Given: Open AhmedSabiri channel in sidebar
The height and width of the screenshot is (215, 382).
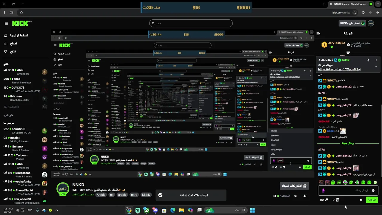Looking at the screenshot, I should point(25,192).
